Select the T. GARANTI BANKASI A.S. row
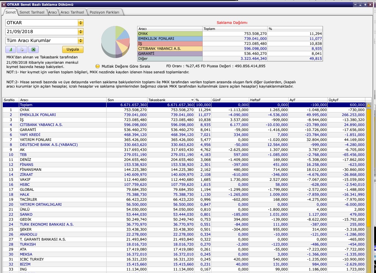376x273 pixels. click(184, 240)
